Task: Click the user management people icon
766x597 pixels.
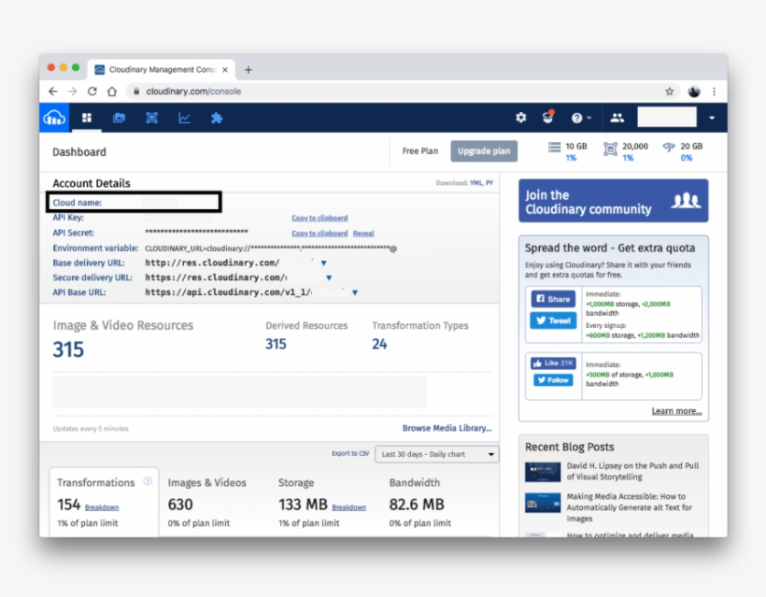Action: pos(617,118)
